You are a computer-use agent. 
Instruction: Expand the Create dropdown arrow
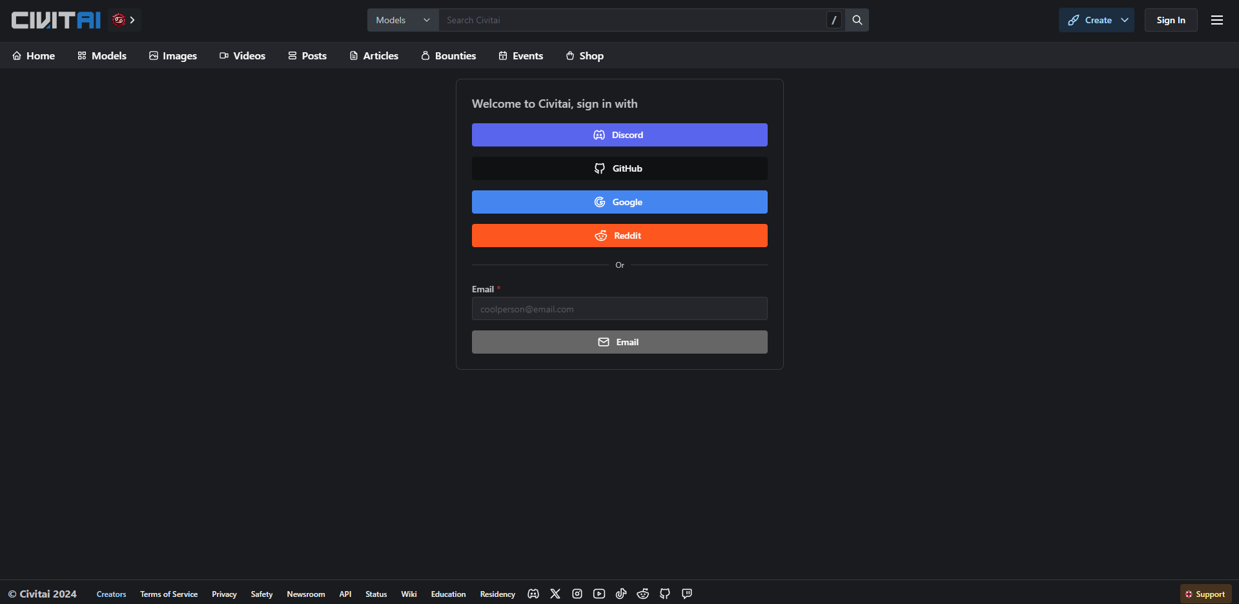1125,20
